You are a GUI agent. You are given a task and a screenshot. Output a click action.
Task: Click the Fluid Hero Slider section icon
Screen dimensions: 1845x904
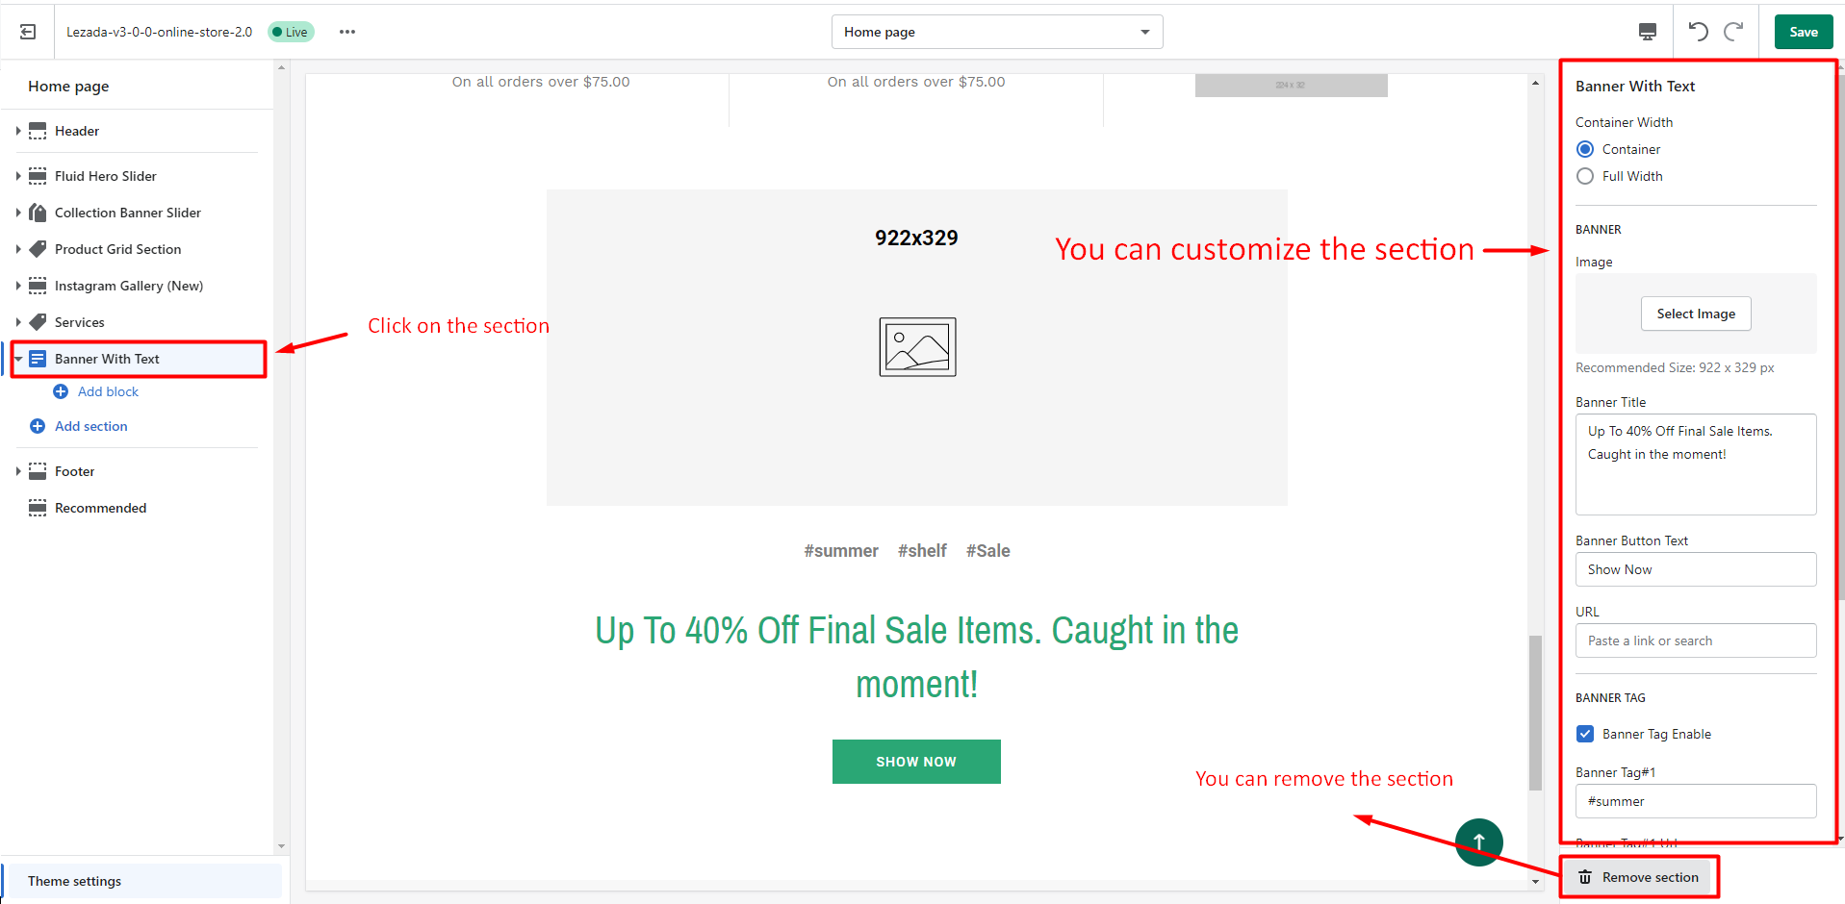(x=37, y=176)
